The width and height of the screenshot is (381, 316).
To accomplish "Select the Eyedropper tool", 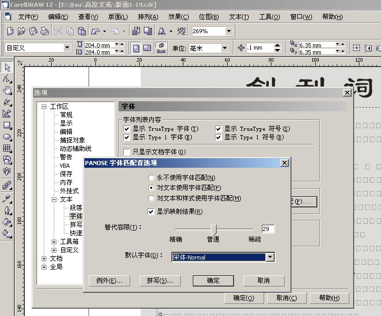I will point(7,198).
